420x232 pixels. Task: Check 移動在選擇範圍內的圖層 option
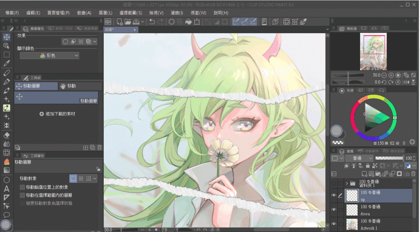coord(22,195)
